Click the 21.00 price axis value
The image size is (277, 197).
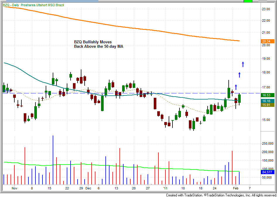[x=266, y=33]
